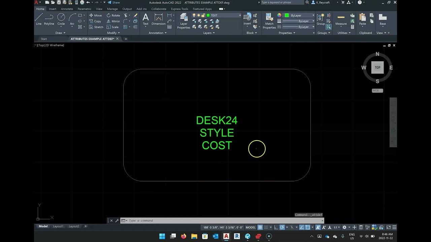
Task: Toggle annotation object visibility in status bar
Action: tap(318, 227)
